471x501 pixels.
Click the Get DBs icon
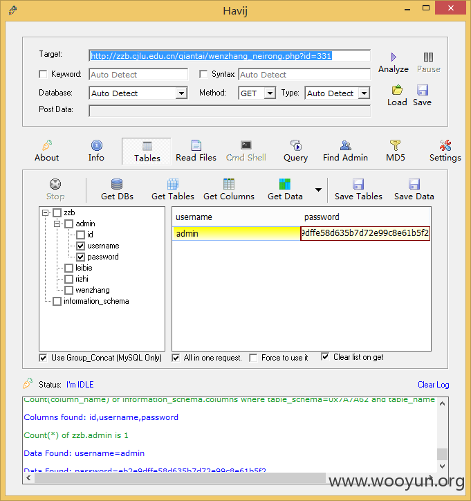(x=117, y=184)
